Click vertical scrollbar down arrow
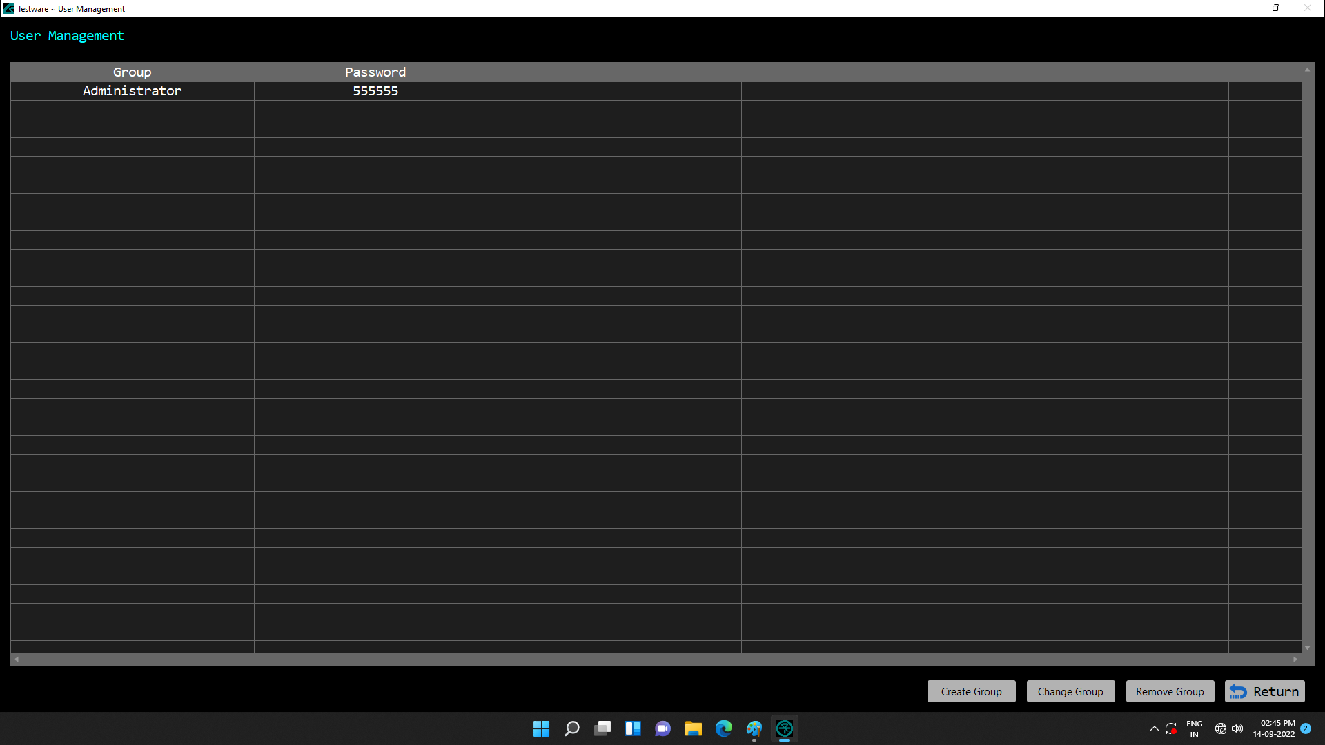Viewport: 1325px width, 745px height. 1307,648
